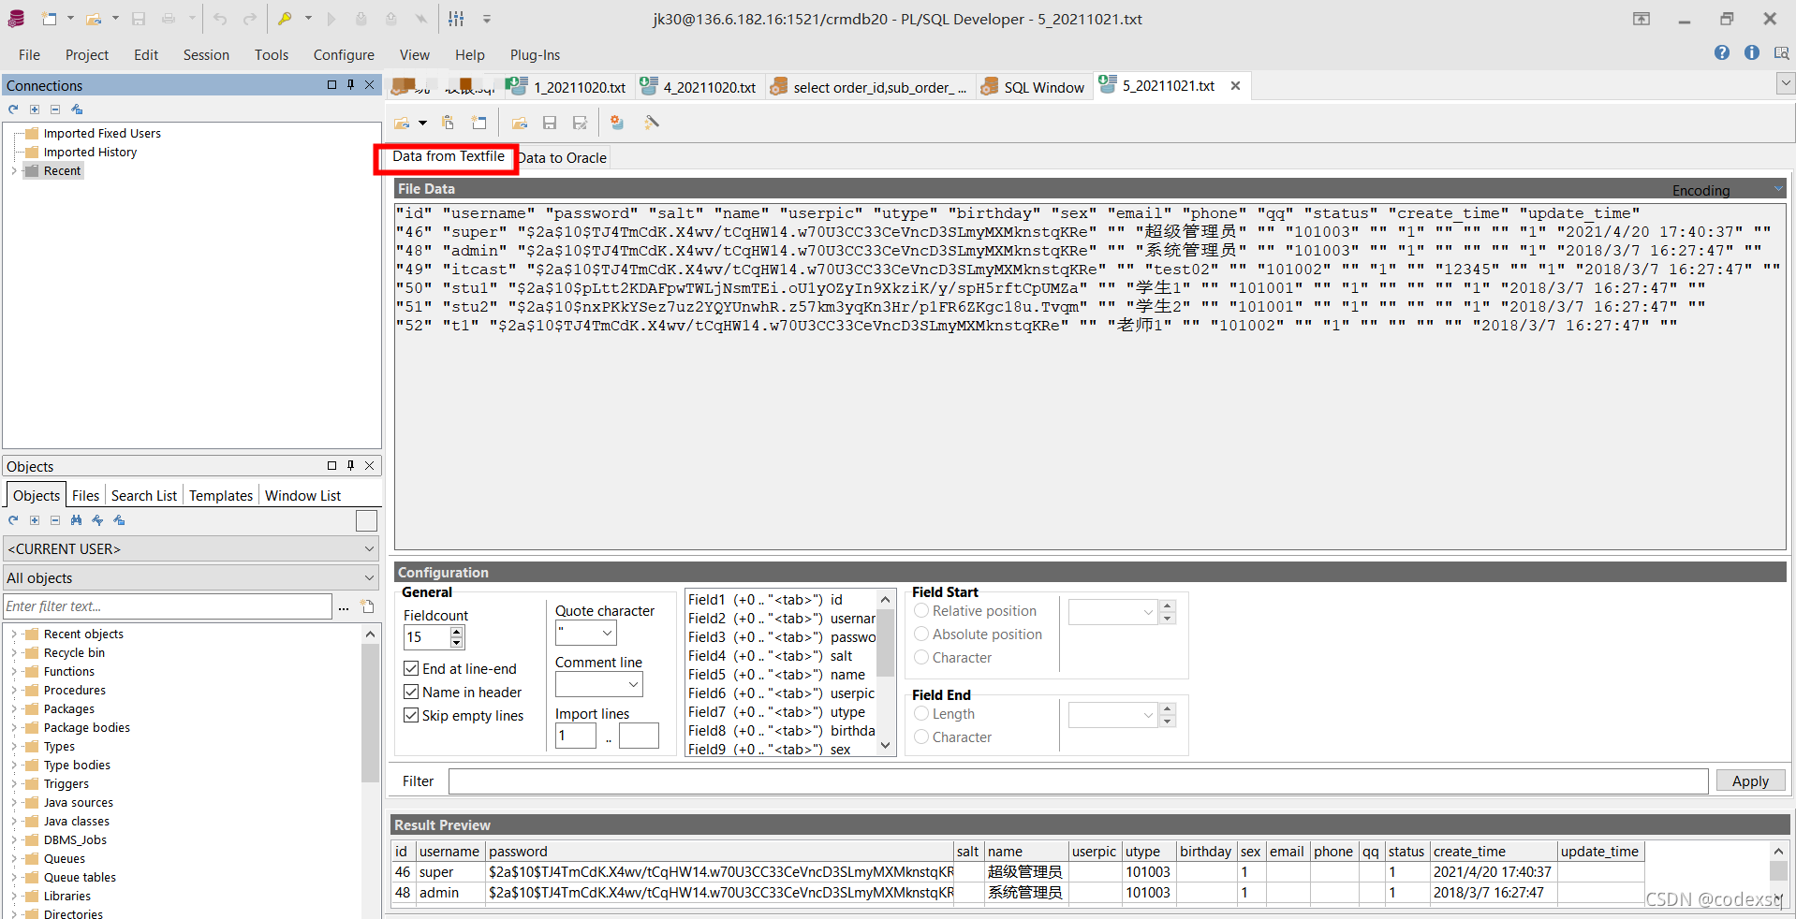Expand the Recent objects folder
The image size is (1796, 919).
pos(12,634)
